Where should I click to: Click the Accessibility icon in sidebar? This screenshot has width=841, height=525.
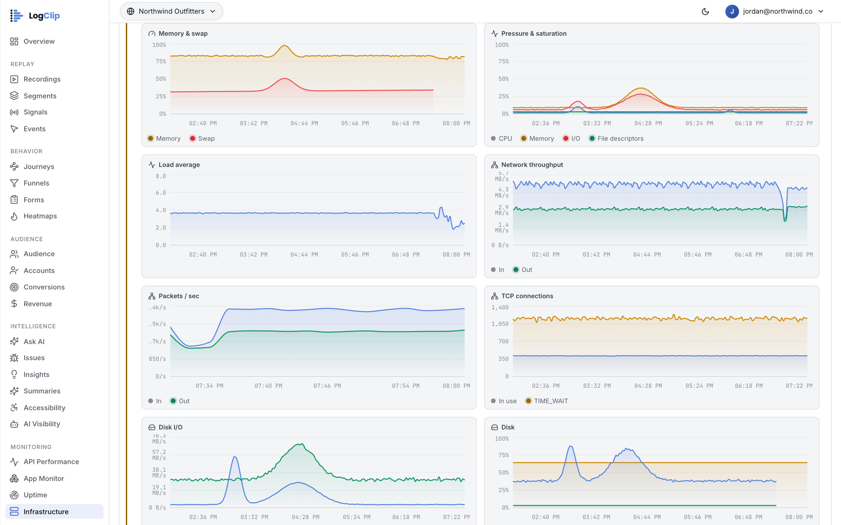coord(14,408)
